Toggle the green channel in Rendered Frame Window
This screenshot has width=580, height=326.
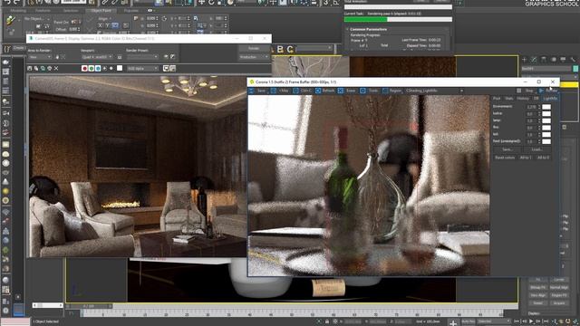pos(91,69)
